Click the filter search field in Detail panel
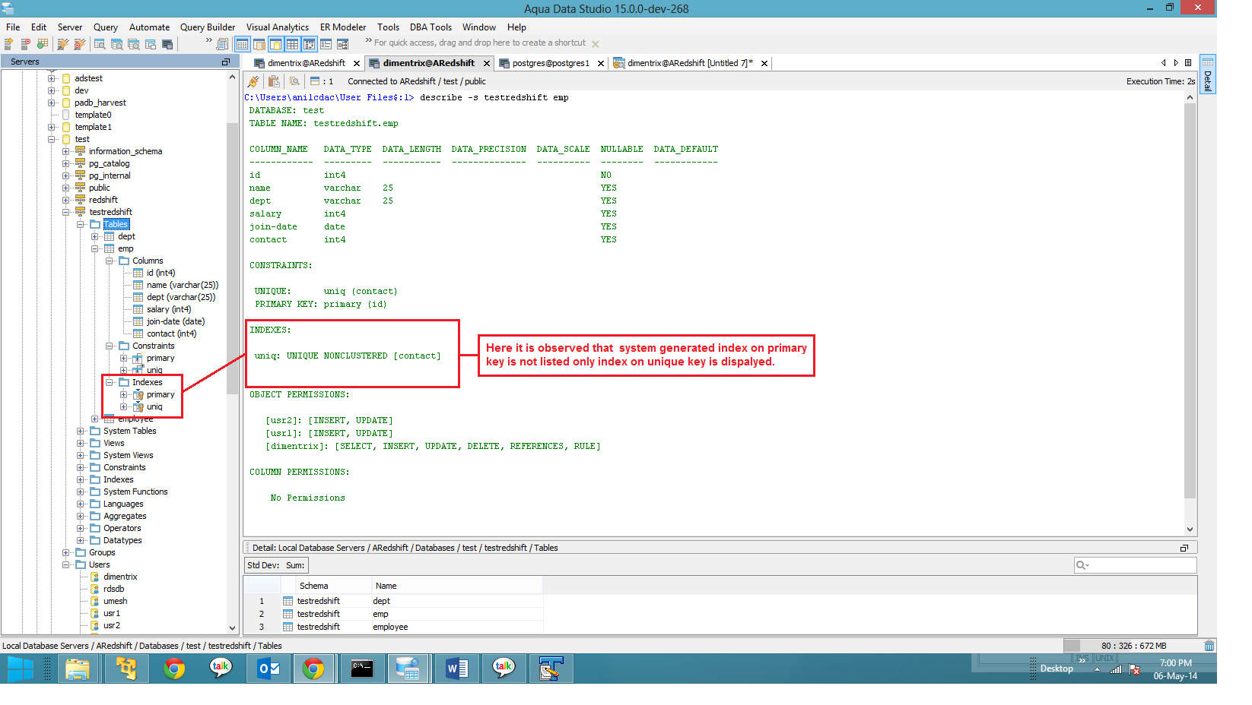The height and width of the screenshot is (705, 1252). coord(1135,565)
